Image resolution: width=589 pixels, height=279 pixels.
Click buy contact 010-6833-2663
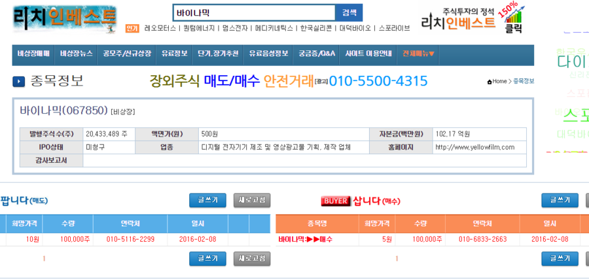click(x=483, y=239)
